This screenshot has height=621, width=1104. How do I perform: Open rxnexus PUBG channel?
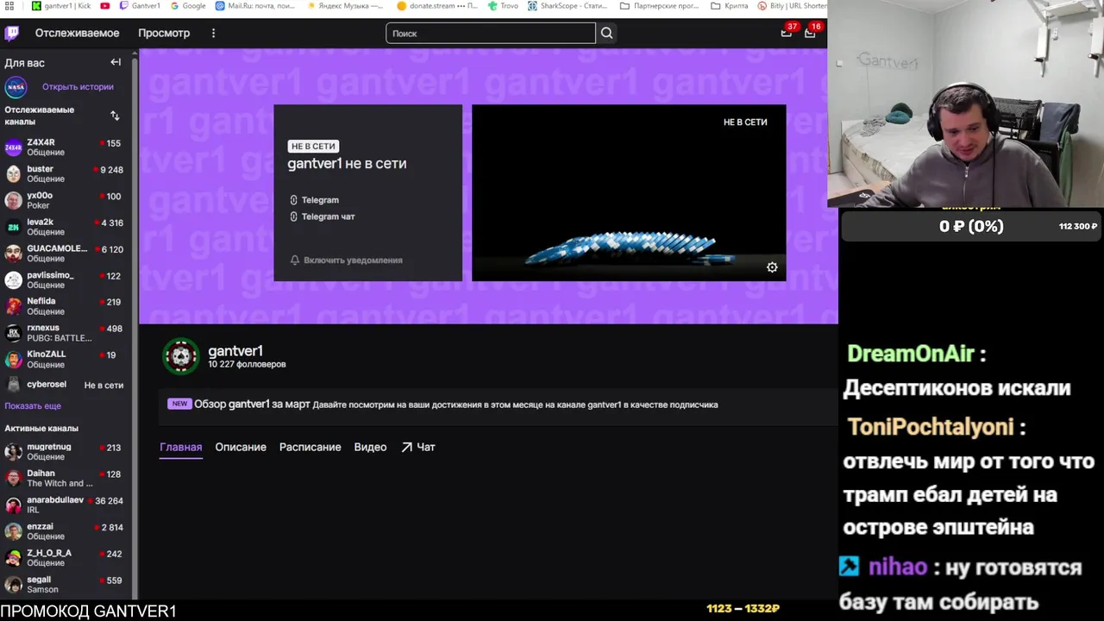click(65, 333)
